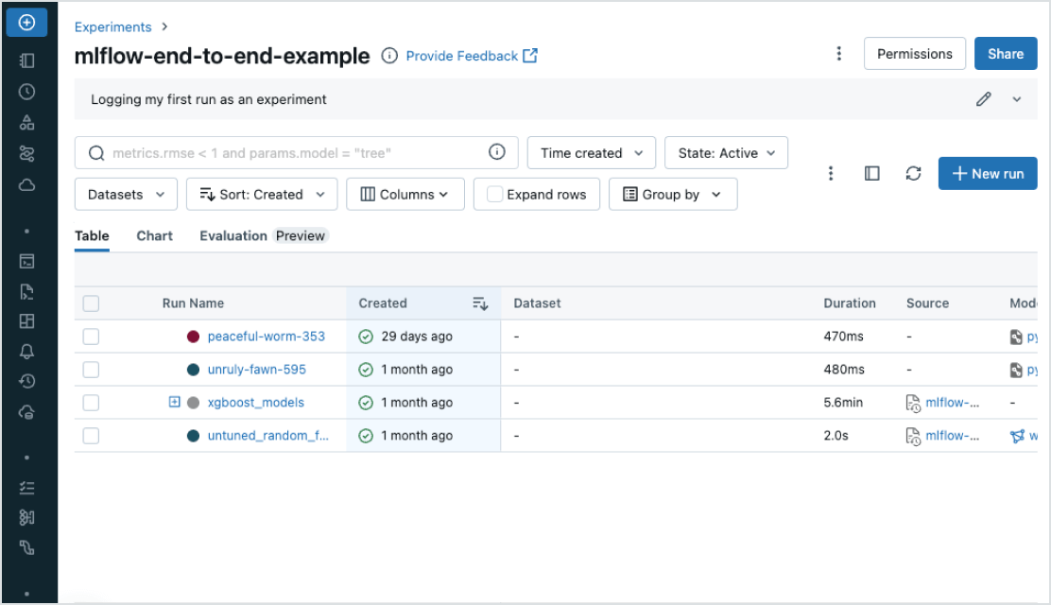
Task: Click the new plus icon in sidebar
Action: point(27,23)
